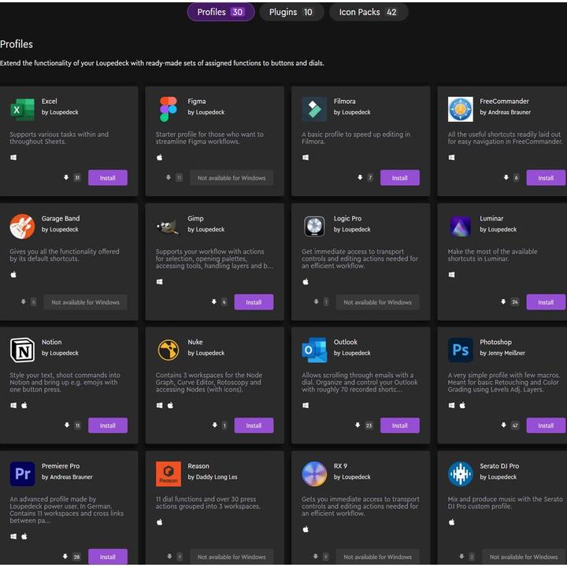Screen dimensions: 567x567
Task: Click the Windows platform icon on Excel card
Action: (13, 157)
